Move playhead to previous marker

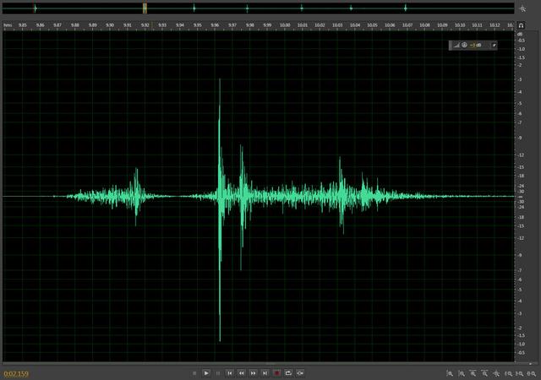(230, 373)
